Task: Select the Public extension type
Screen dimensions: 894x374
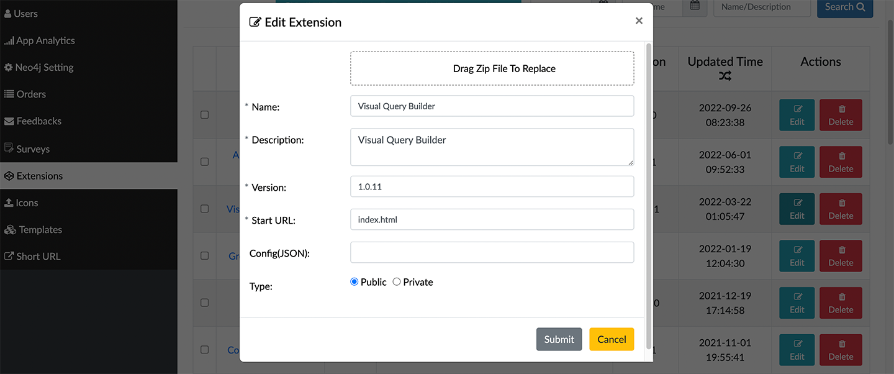Action: point(354,281)
